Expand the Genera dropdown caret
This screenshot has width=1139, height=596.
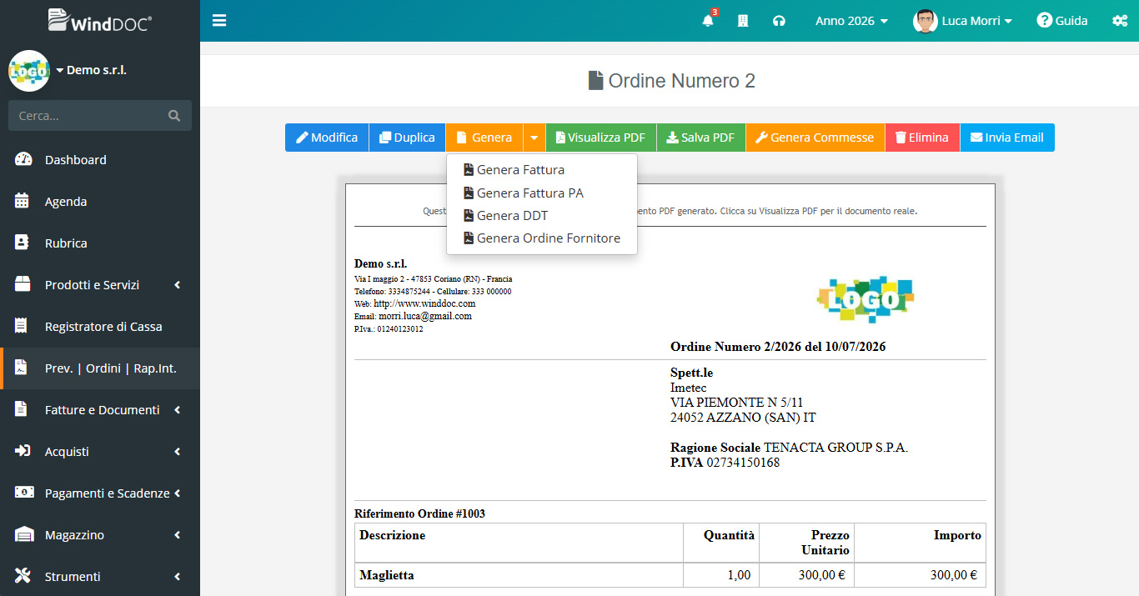tap(534, 138)
